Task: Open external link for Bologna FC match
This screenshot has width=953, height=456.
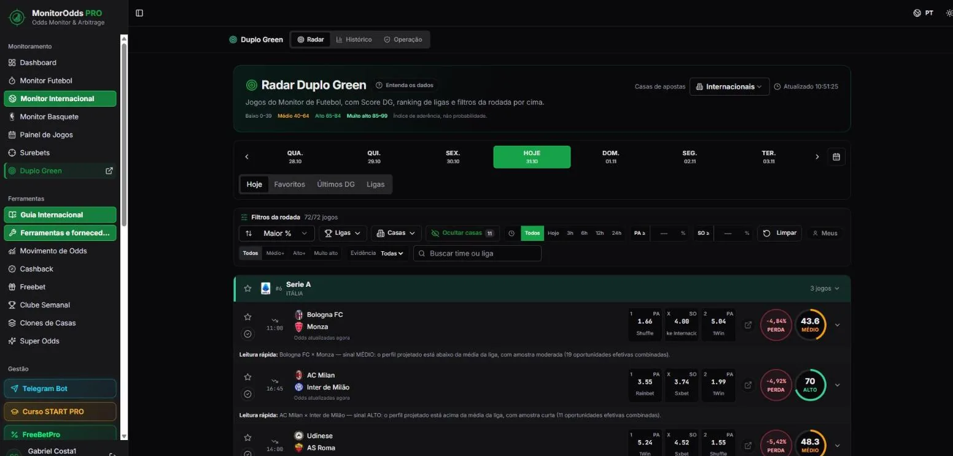Action: pyautogui.click(x=748, y=325)
